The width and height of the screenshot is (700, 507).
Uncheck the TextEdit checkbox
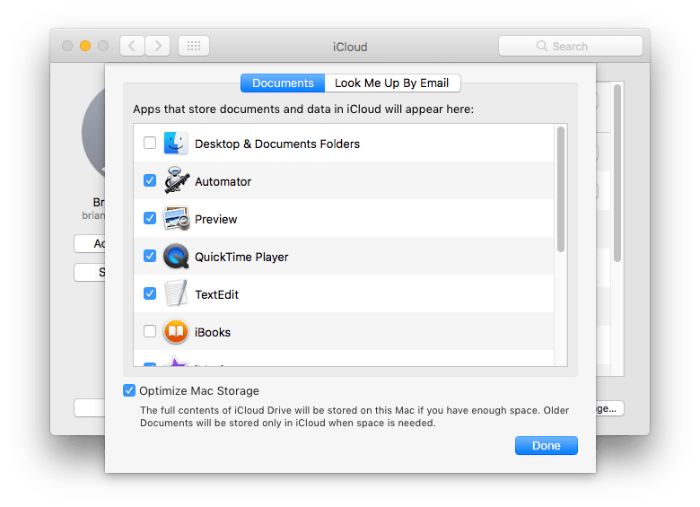(x=150, y=294)
